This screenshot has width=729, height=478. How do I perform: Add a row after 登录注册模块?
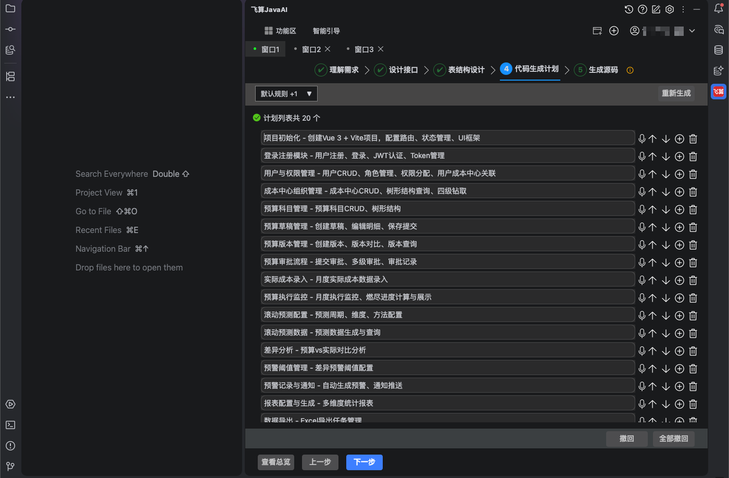point(679,156)
